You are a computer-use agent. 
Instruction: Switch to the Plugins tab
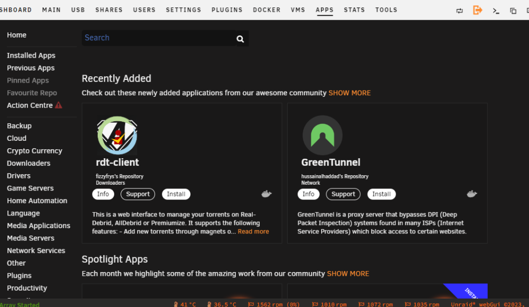point(227,10)
